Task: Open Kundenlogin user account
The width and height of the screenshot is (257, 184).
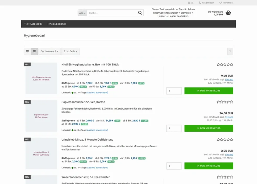Action: (206, 3)
